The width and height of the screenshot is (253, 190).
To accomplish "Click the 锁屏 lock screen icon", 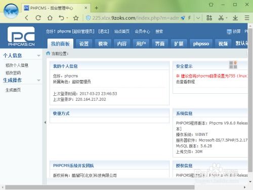I will pos(229,31).
